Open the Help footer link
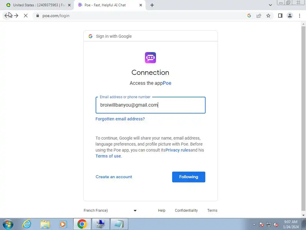 pos(162,211)
